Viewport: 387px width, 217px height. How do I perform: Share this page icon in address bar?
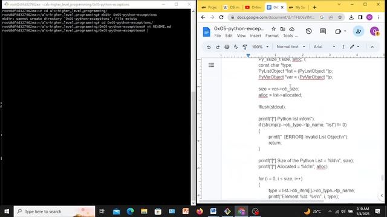(331, 17)
